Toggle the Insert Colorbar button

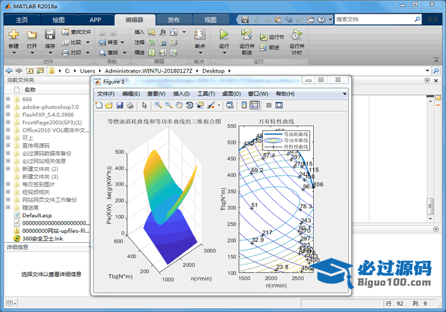(x=244, y=105)
